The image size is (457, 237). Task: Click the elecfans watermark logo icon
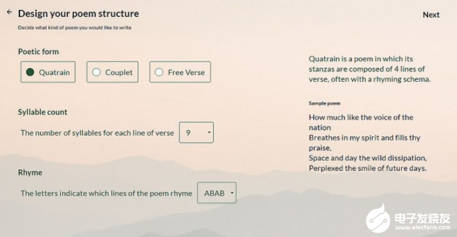[x=378, y=219]
